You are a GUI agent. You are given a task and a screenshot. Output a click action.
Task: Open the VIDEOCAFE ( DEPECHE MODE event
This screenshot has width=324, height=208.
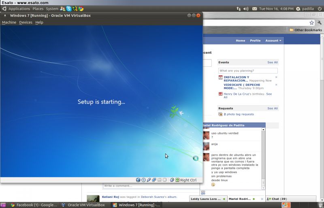click(x=242, y=86)
